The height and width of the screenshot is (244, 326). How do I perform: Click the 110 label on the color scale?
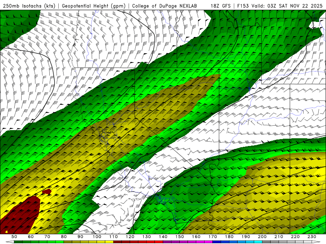(x=113, y=237)
